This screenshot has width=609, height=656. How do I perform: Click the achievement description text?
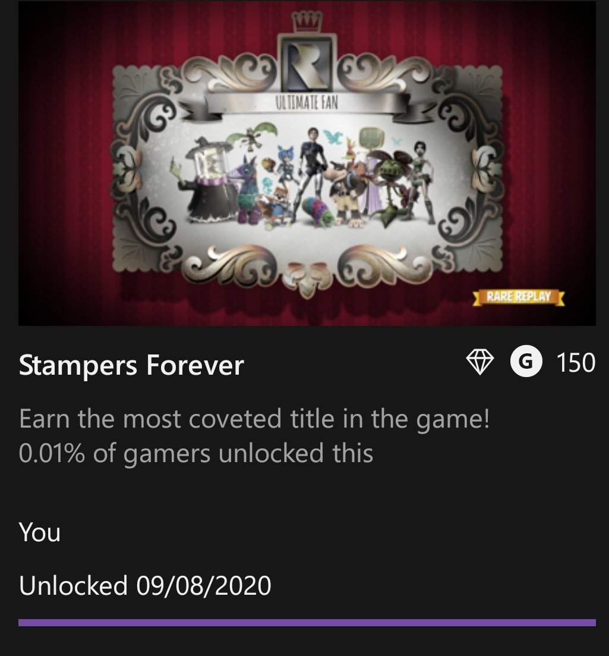tap(254, 419)
